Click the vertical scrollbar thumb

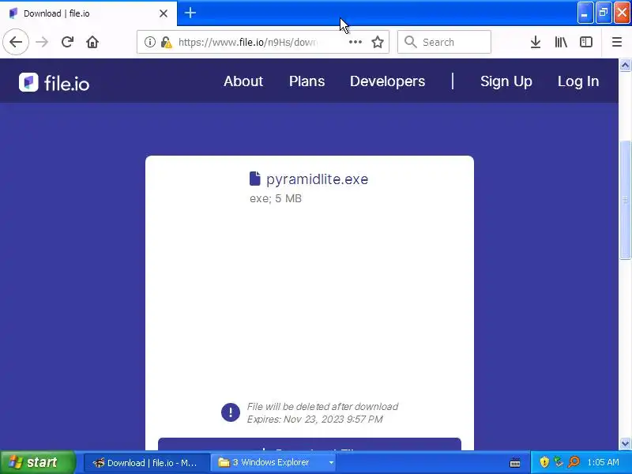[x=625, y=200]
